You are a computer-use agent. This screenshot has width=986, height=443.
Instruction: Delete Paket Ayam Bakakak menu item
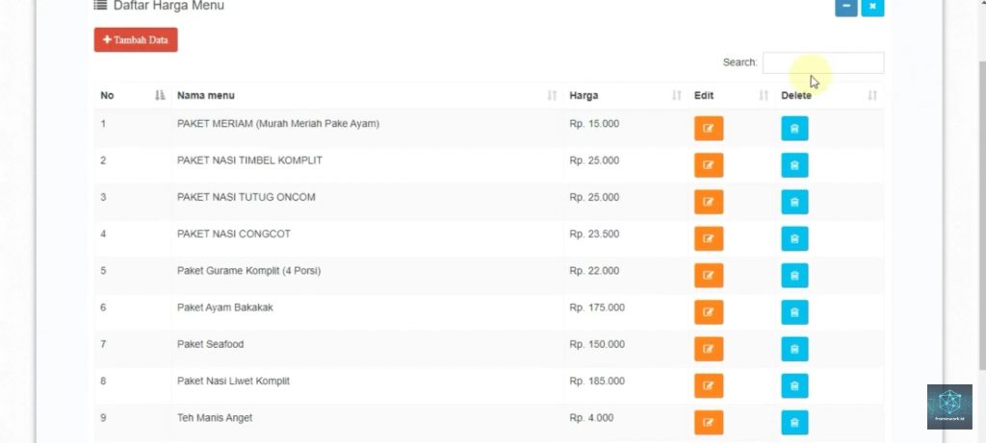[x=794, y=312]
